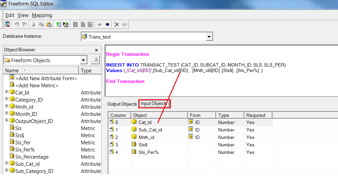Expand the Category_ID attribute node

point(6,99)
